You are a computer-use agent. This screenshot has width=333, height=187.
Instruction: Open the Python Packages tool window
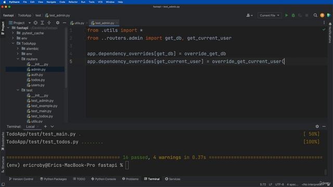pyautogui.click(x=53, y=179)
